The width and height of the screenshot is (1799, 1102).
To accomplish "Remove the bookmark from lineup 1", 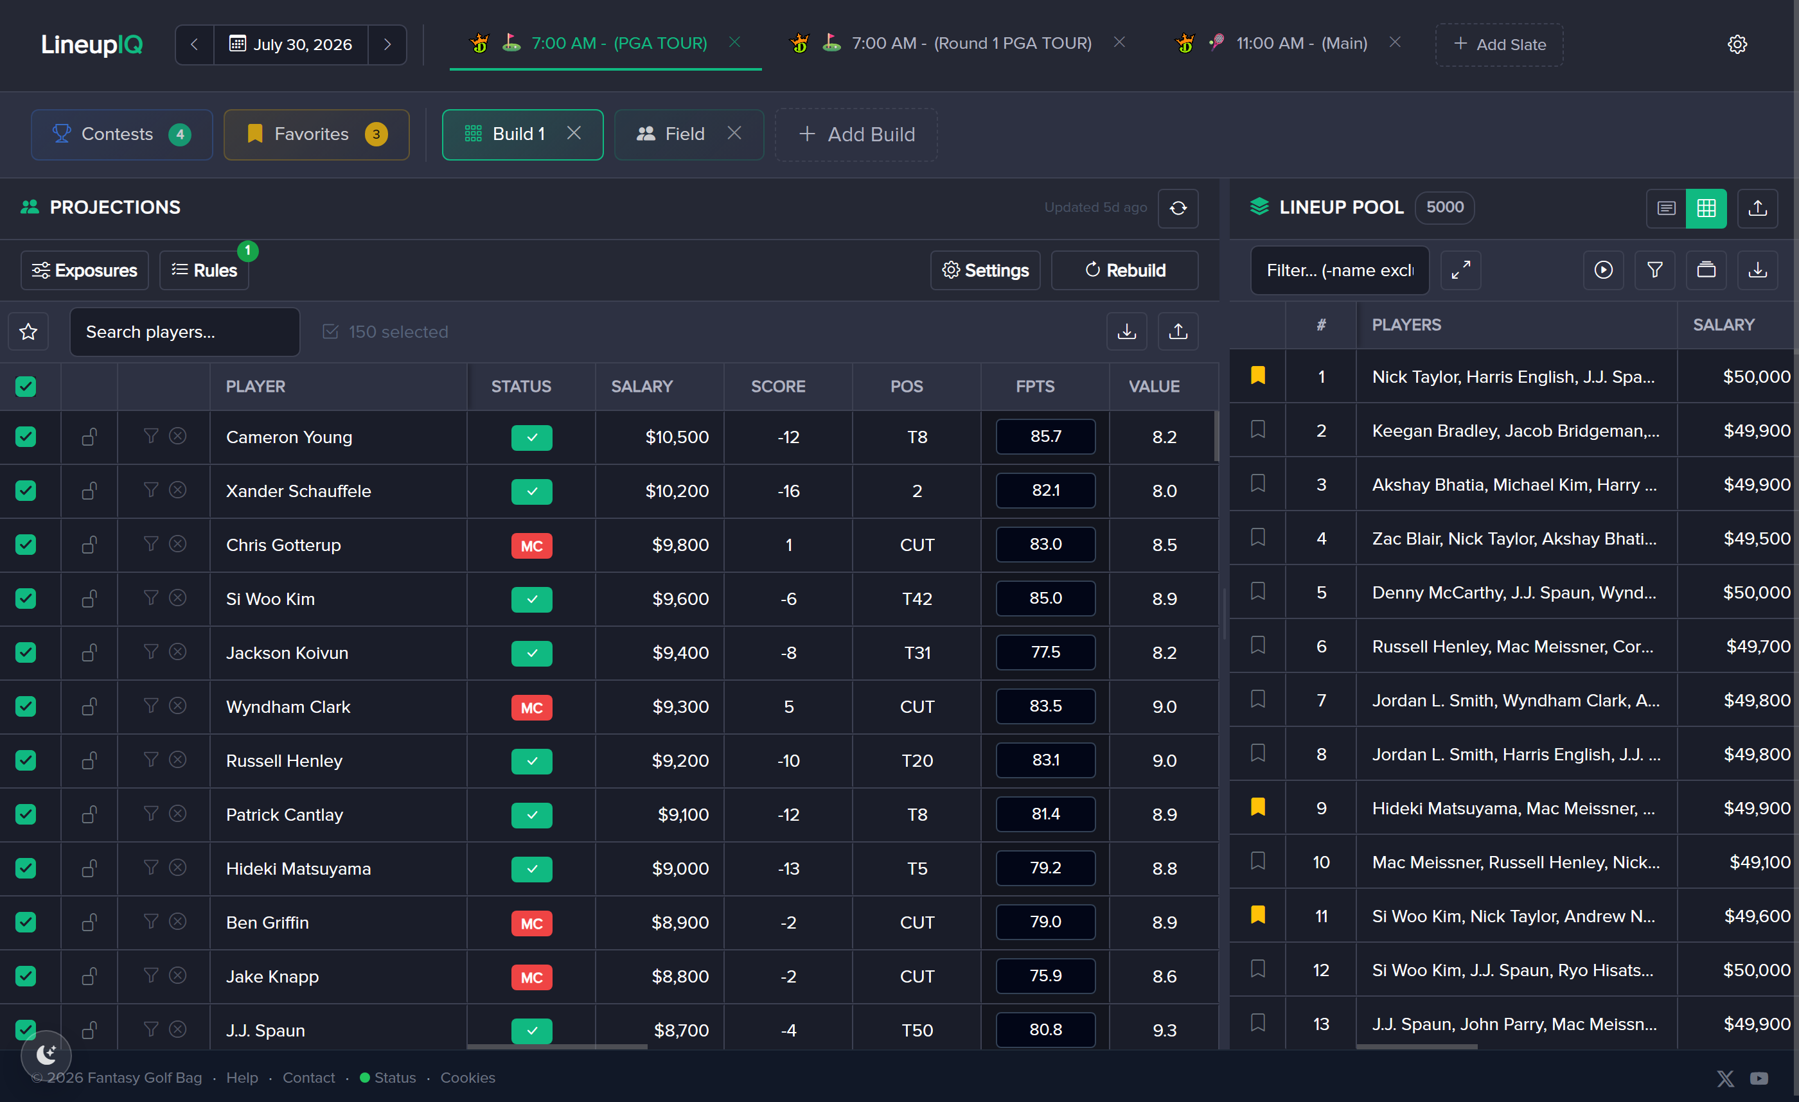I will coord(1257,376).
